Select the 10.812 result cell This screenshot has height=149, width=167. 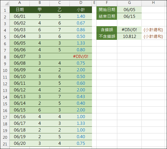coord(129,36)
